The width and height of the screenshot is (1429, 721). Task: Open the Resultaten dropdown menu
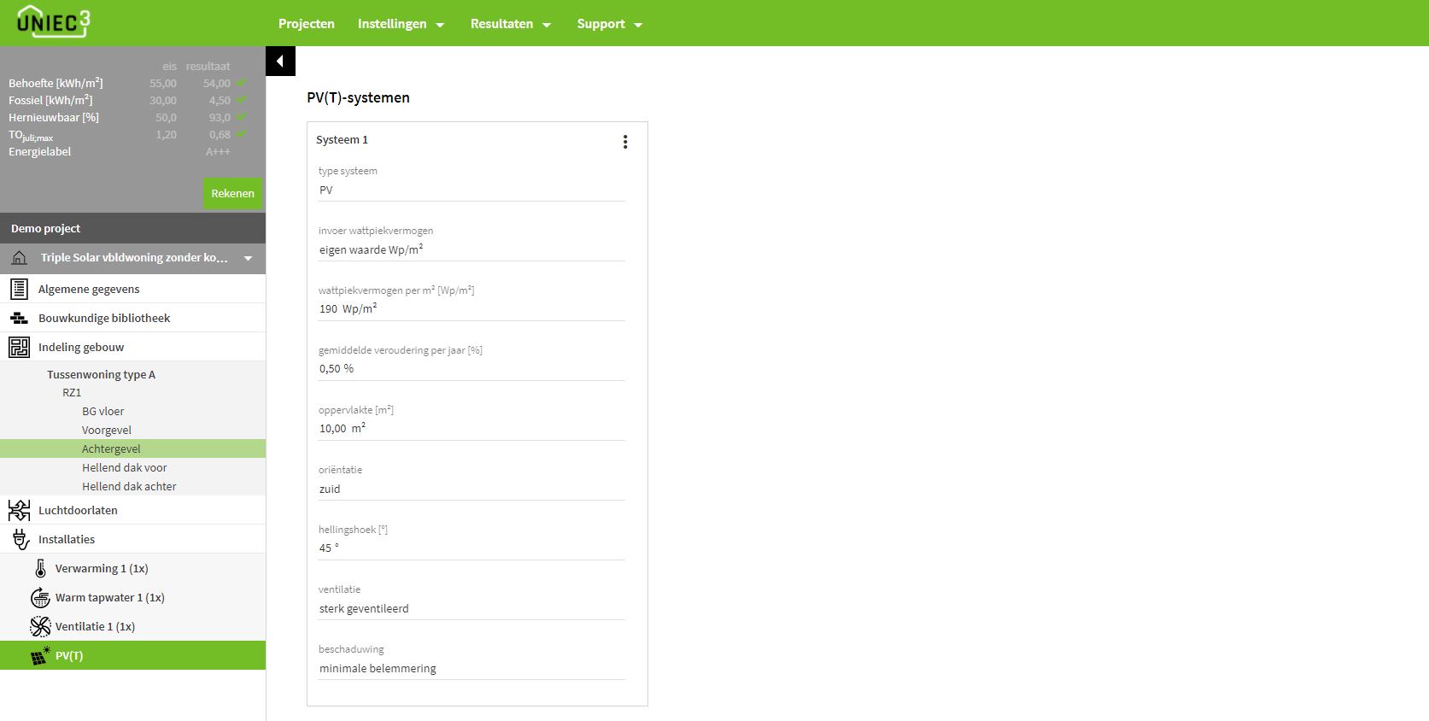(x=510, y=24)
